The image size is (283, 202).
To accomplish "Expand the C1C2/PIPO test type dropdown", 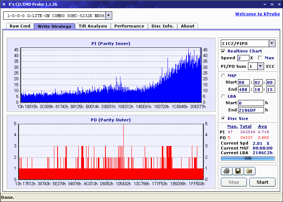I will [272, 43].
